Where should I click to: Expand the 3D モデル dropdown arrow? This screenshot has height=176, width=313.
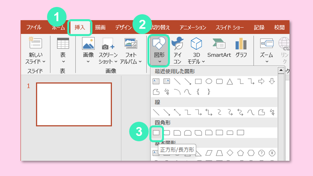coord(203,62)
